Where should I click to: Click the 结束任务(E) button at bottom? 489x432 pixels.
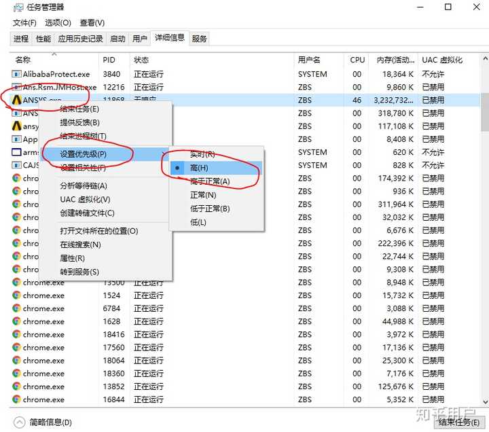(x=459, y=422)
